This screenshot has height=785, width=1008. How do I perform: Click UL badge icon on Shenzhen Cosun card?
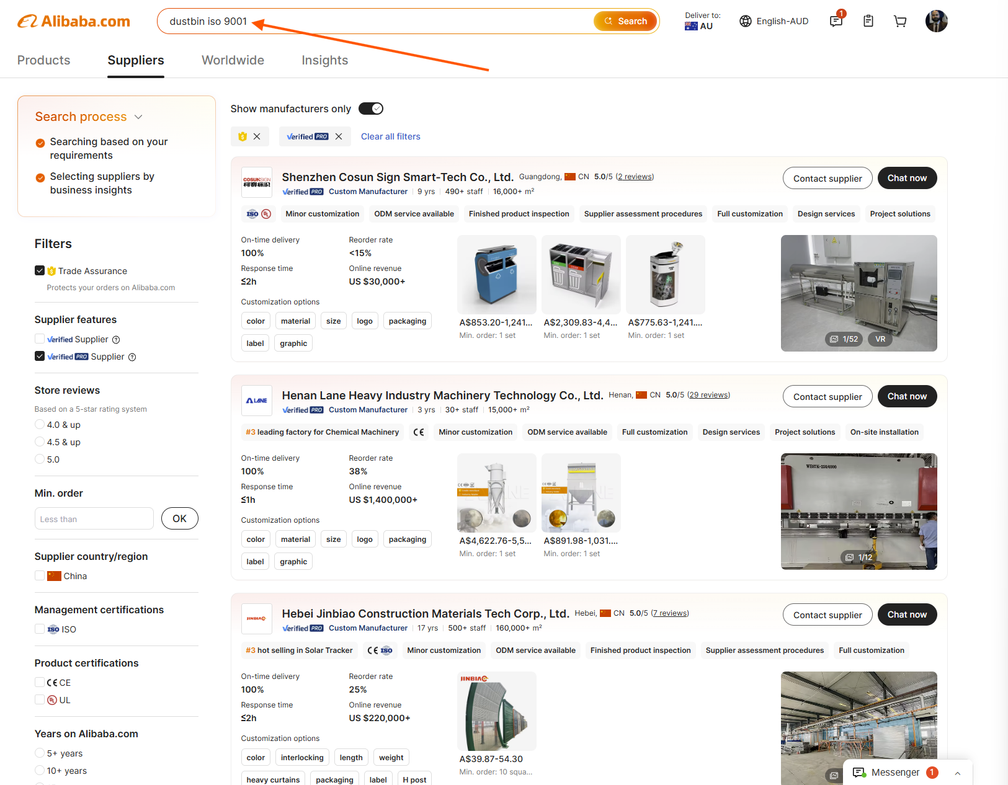pyautogui.click(x=266, y=214)
